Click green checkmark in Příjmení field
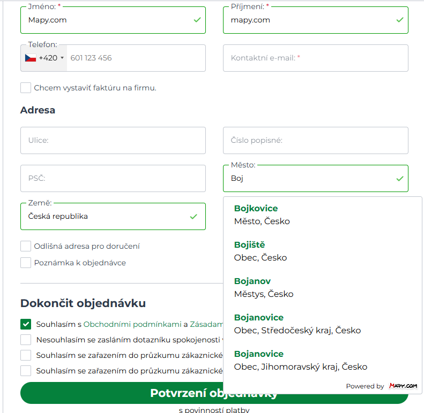The width and height of the screenshot is (424, 413). (400, 20)
